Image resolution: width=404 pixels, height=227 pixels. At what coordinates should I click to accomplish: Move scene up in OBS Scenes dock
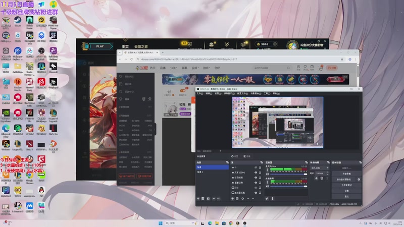(214, 198)
